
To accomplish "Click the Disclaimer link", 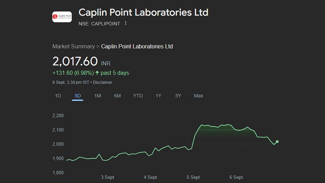I will [x=103, y=82].
